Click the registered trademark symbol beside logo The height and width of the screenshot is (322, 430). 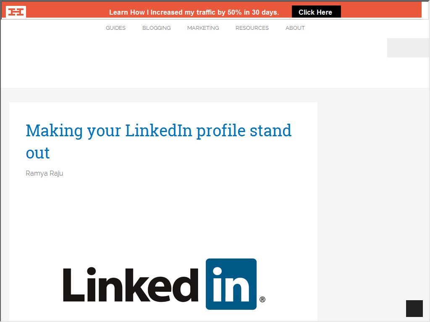click(262, 299)
